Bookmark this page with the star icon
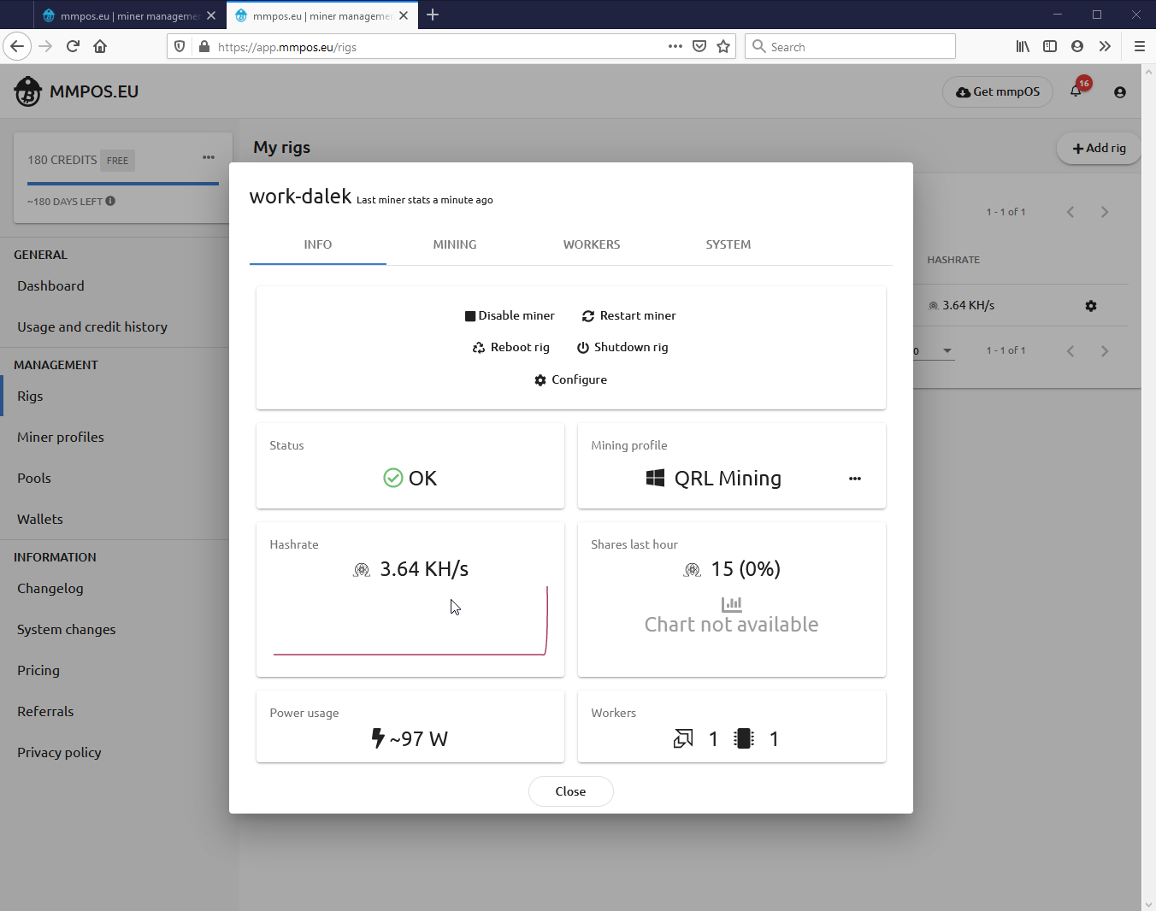This screenshot has height=911, width=1156. pyautogui.click(x=723, y=46)
